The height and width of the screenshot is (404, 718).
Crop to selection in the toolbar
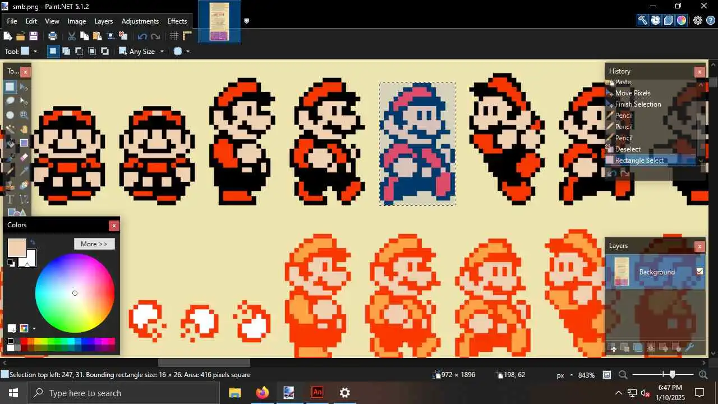[x=111, y=36]
